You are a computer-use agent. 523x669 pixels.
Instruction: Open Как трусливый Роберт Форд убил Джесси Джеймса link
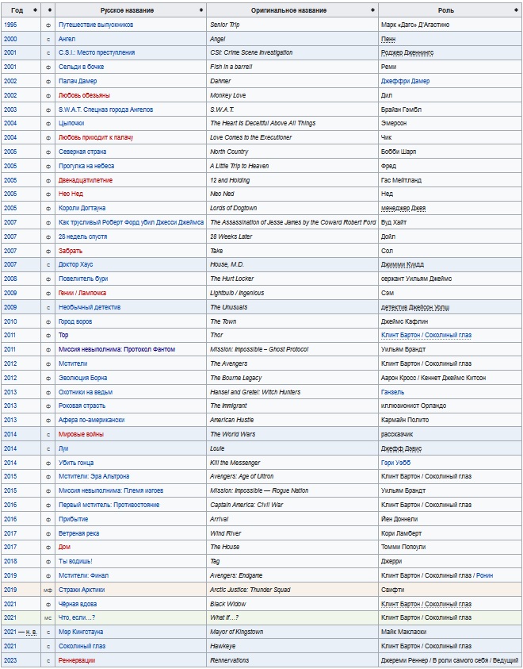point(132,222)
